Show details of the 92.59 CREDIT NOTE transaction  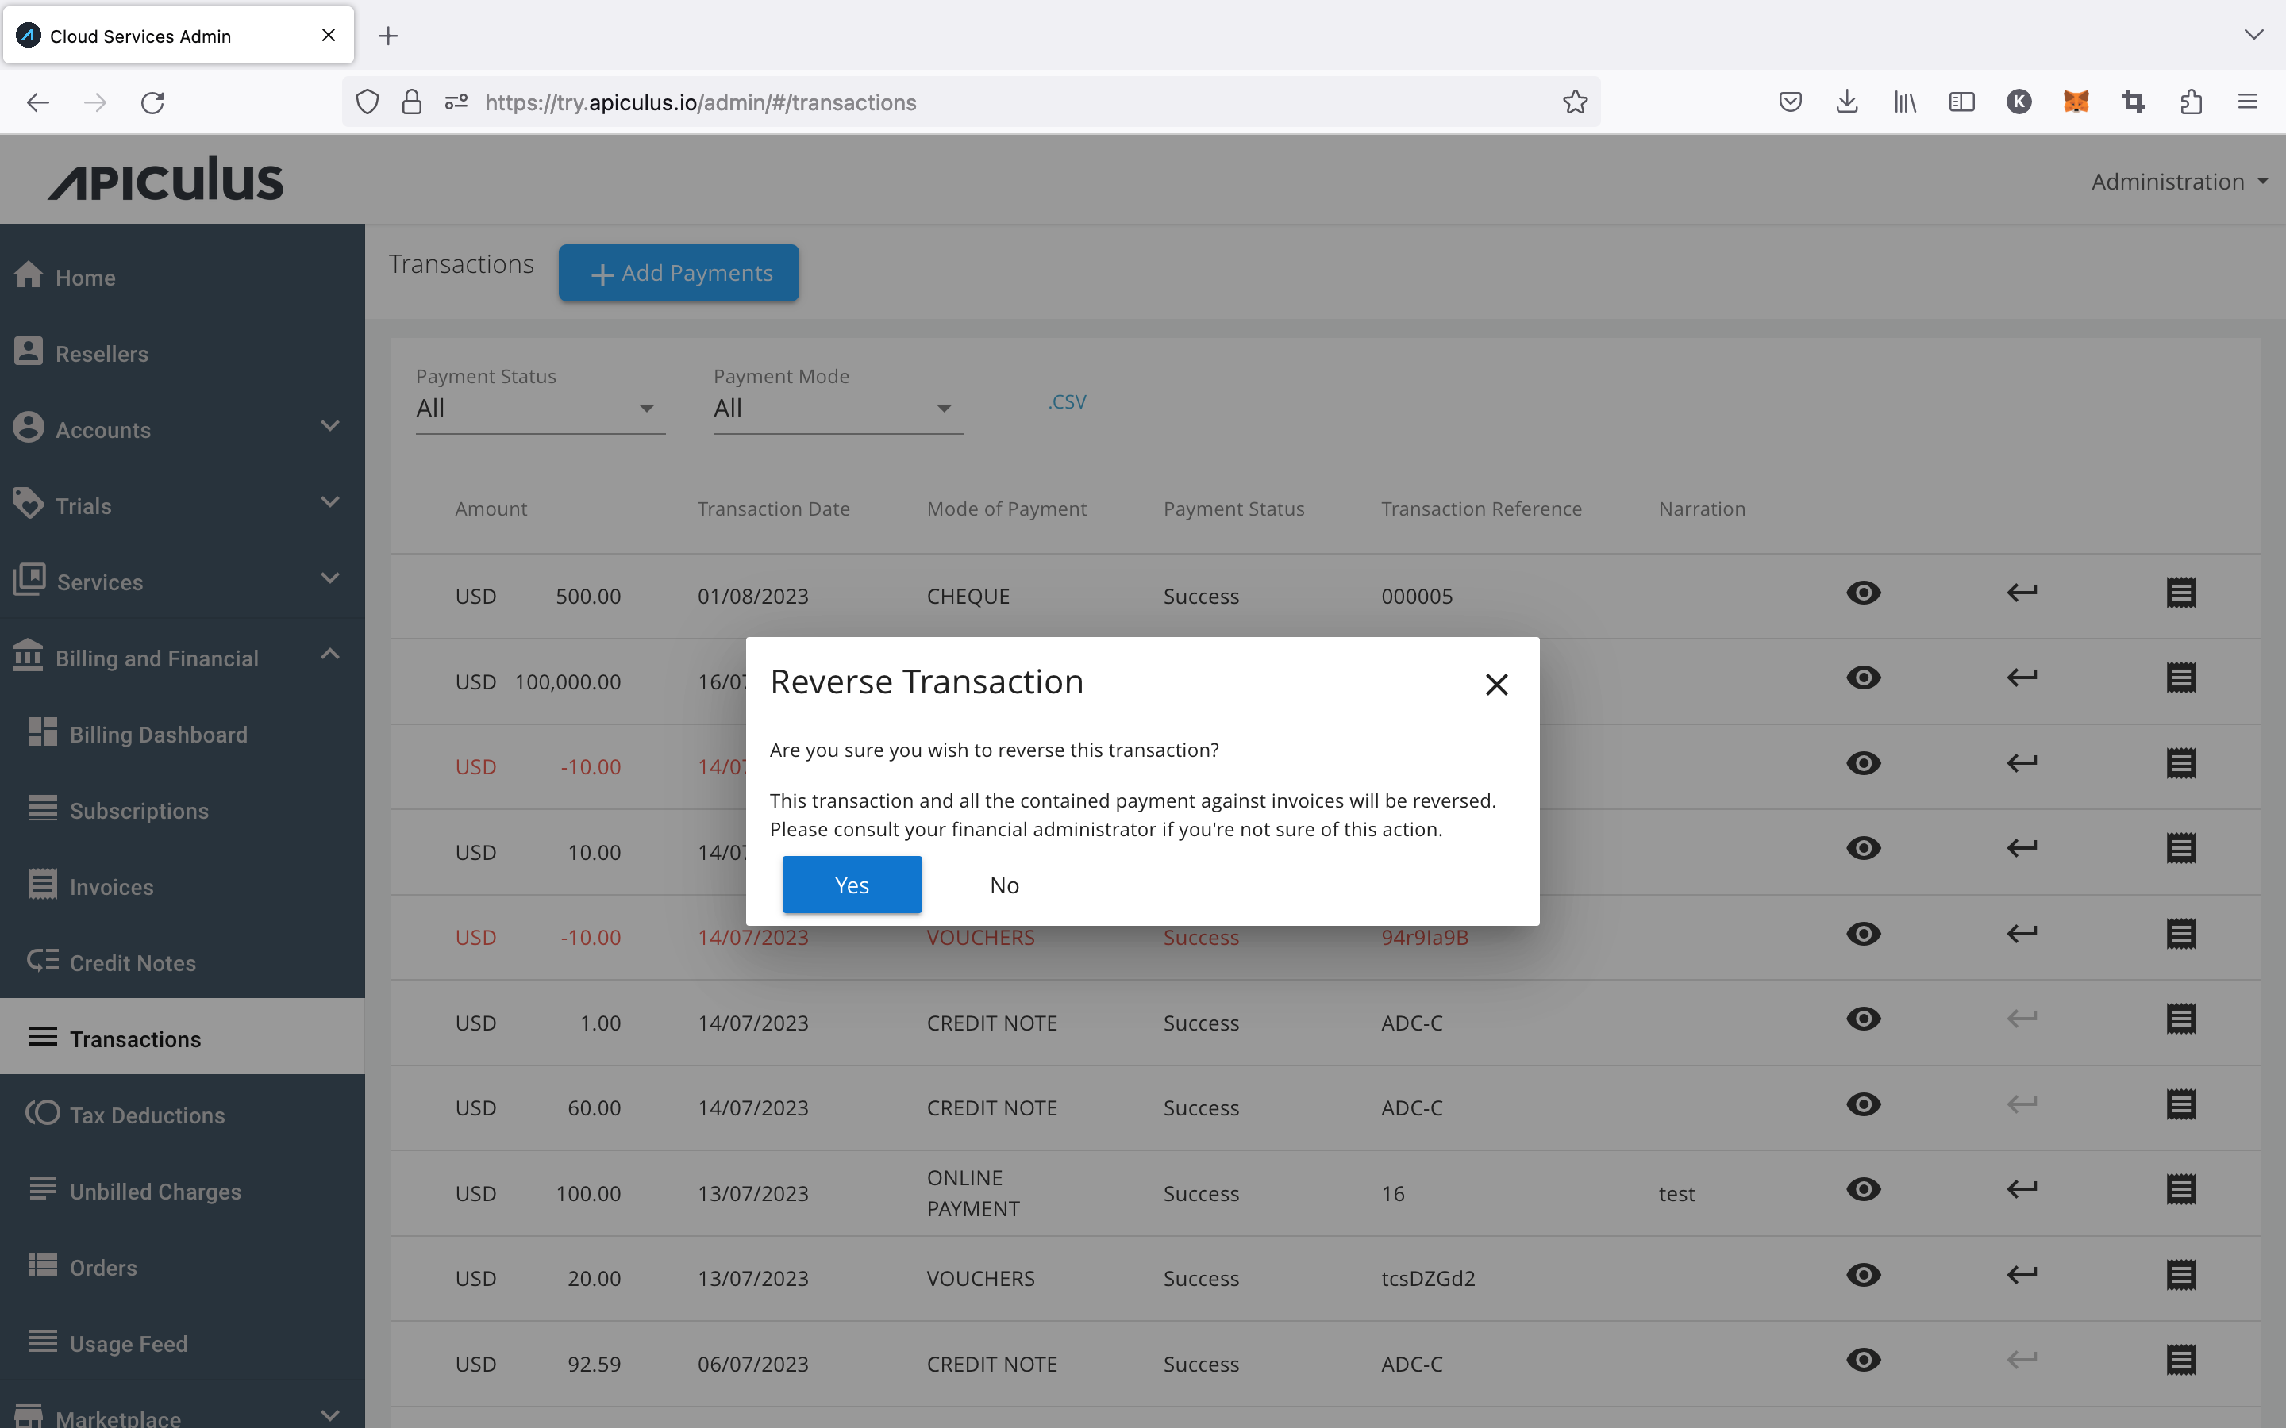1863,1359
